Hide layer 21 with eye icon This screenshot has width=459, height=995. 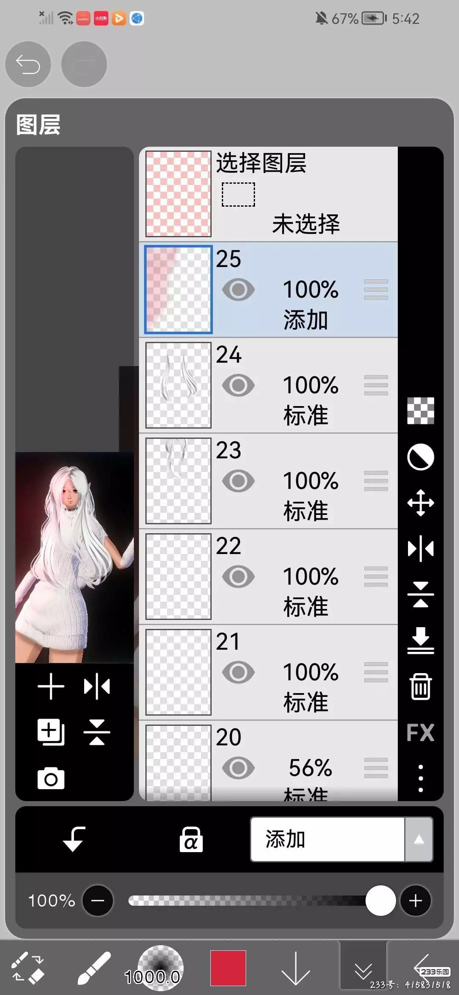click(238, 672)
